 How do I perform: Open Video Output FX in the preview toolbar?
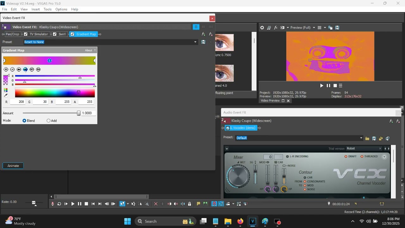pos(276,28)
